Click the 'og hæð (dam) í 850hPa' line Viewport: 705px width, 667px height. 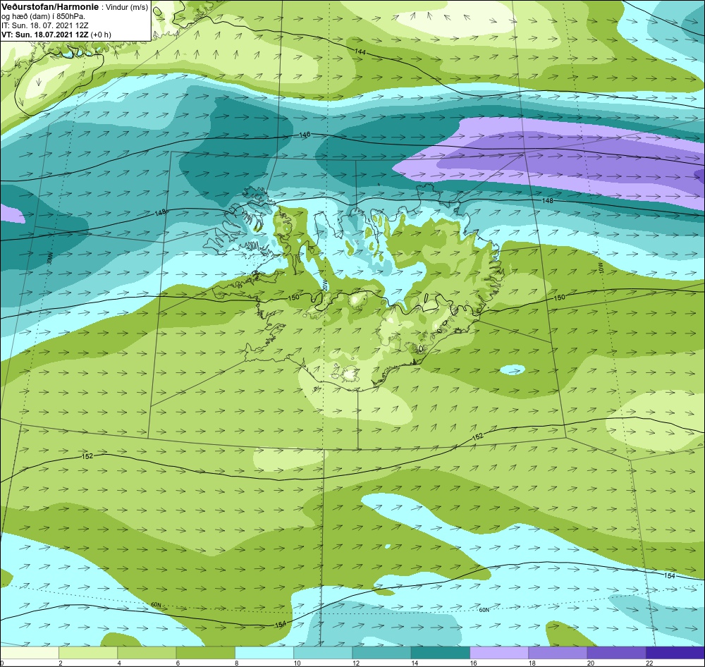click(43, 17)
